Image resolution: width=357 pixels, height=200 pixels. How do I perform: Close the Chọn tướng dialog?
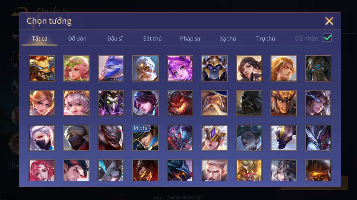click(329, 21)
